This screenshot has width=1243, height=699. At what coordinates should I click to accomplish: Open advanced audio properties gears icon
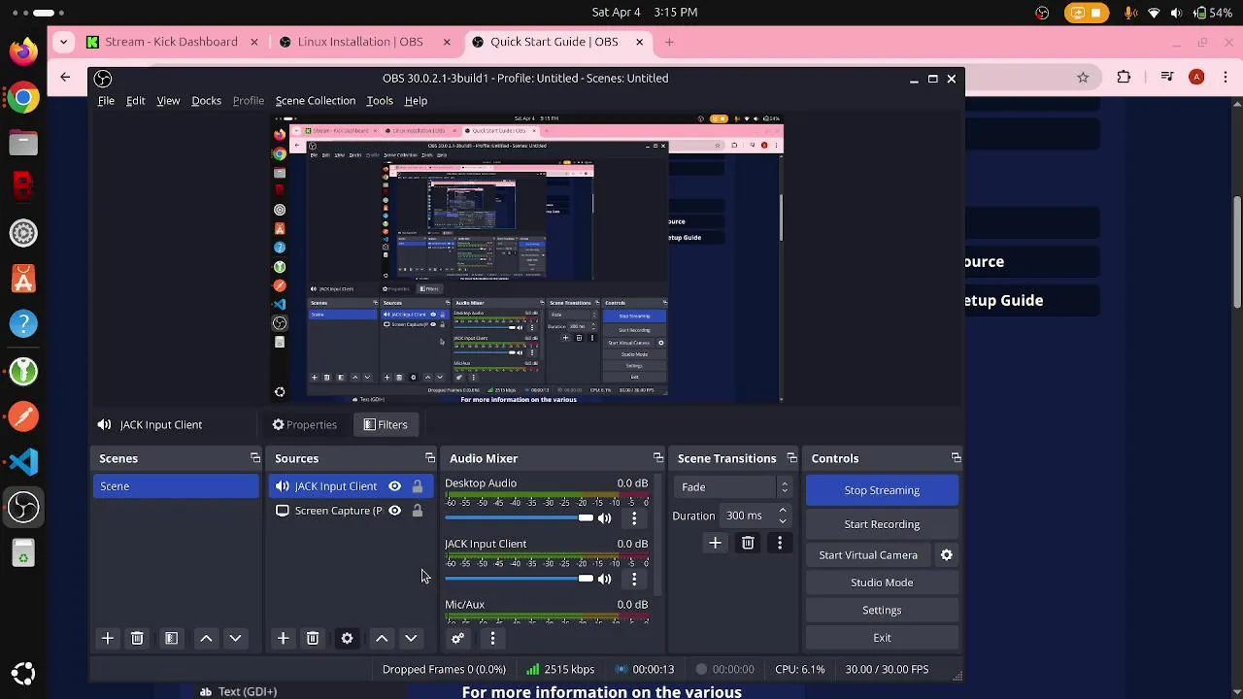[457, 638]
